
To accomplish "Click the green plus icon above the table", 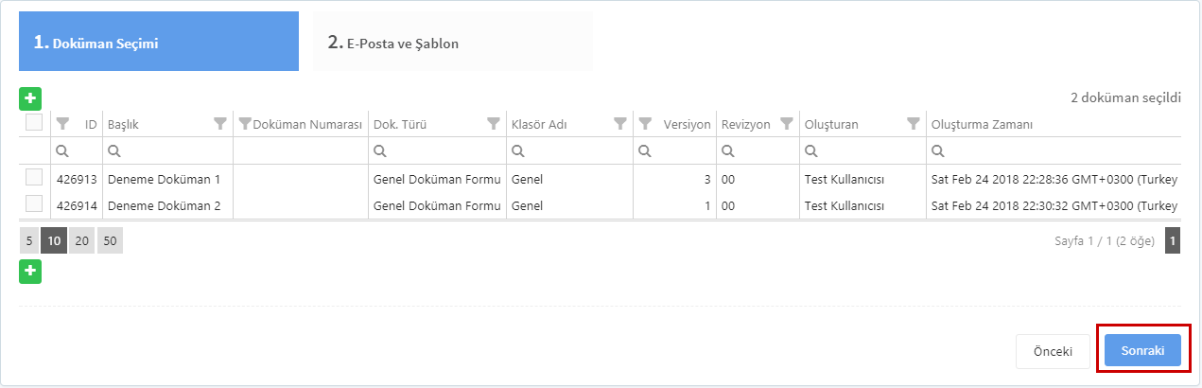I will pos(30,97).
